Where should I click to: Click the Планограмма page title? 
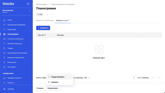point(46,8)
